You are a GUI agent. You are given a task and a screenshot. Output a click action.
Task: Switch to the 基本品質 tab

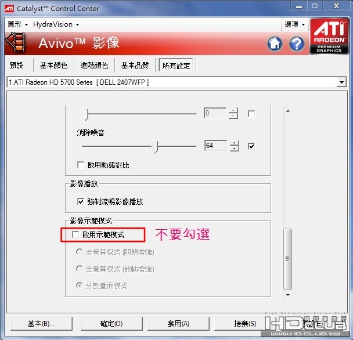[135, 65]
